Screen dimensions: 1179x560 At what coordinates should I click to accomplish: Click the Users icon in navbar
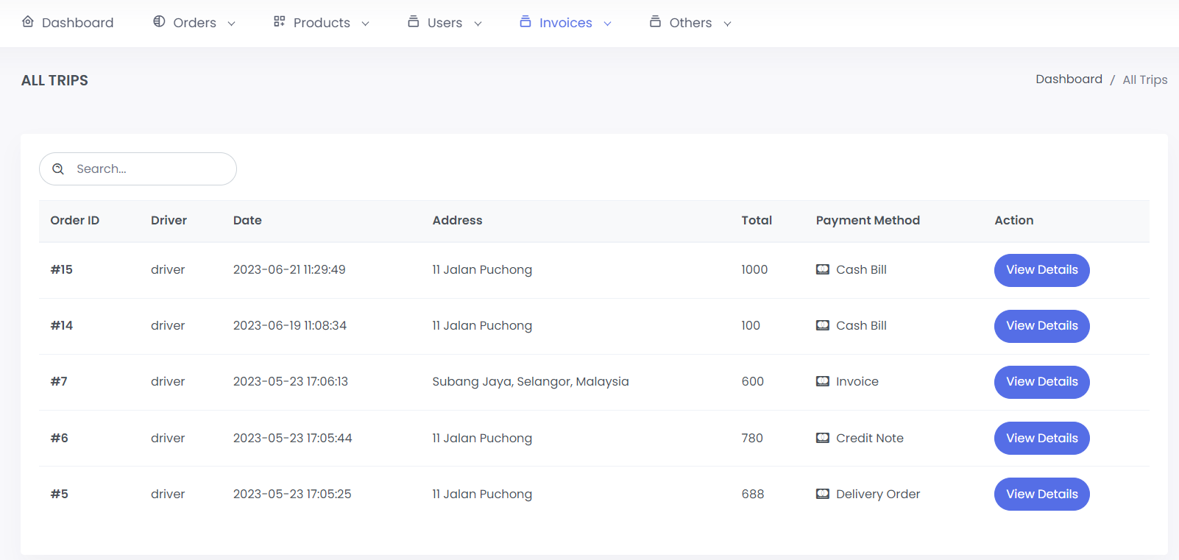[414, 22]
